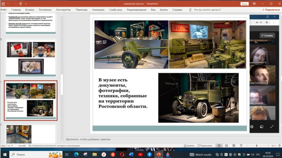Viewport: 282px width, 158px height.
Task: Select the anti-tank cannon photo on slide
Action: [x=131, y=44]
